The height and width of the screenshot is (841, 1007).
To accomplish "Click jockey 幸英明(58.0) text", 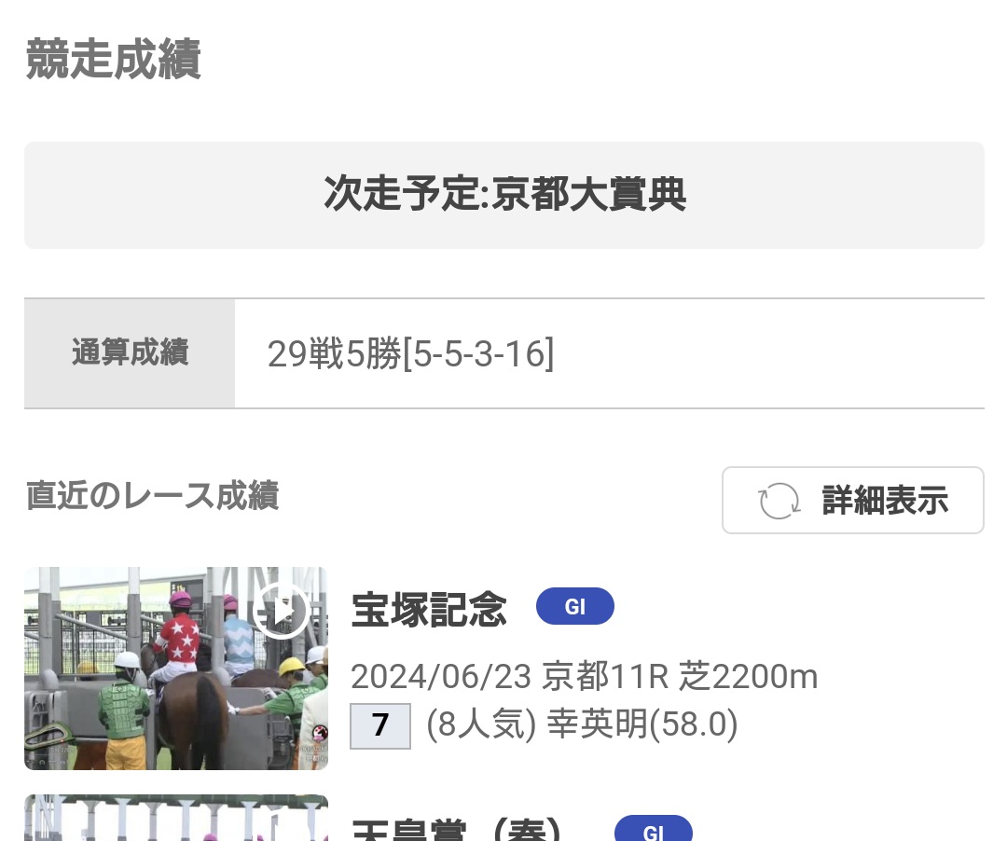I will point(641,724).
